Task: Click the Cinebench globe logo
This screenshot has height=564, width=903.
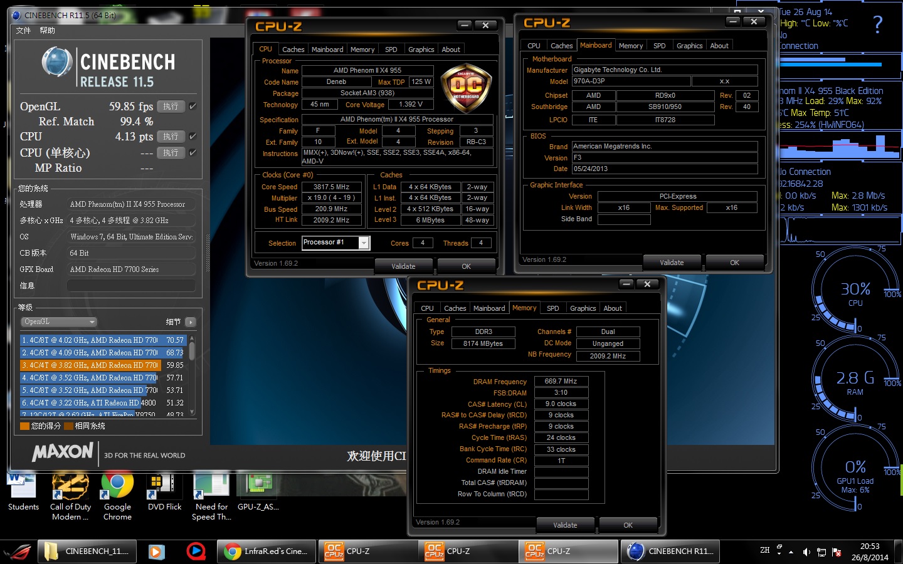Action: (x=56, y=63)
